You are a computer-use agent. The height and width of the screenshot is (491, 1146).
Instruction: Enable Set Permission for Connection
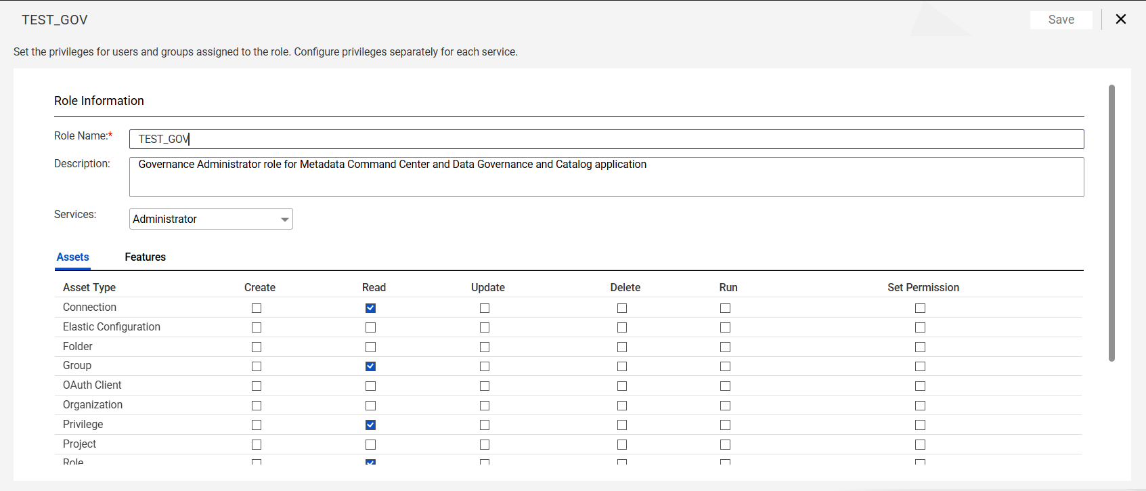(921, 308)
